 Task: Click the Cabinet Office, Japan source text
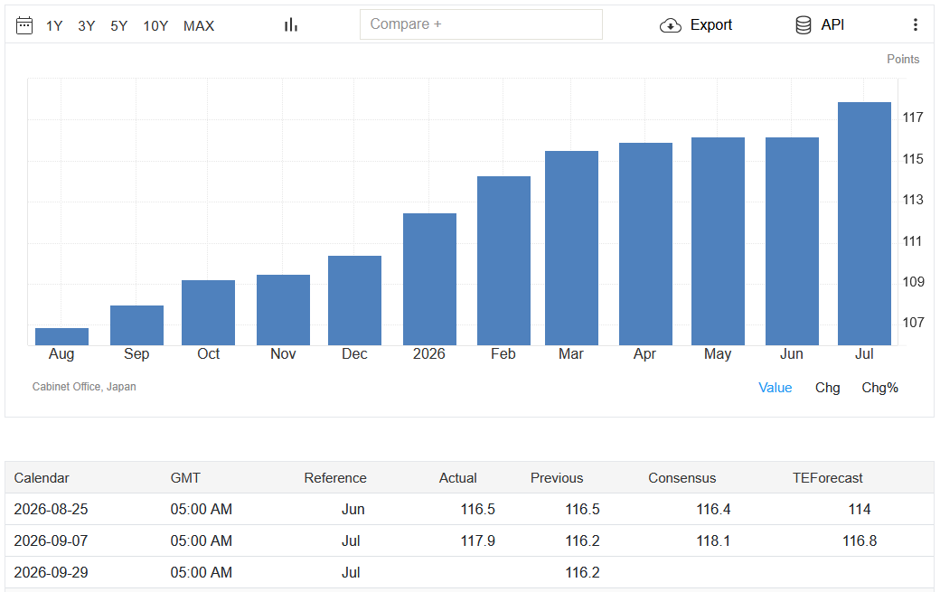[x=84, y=387]
